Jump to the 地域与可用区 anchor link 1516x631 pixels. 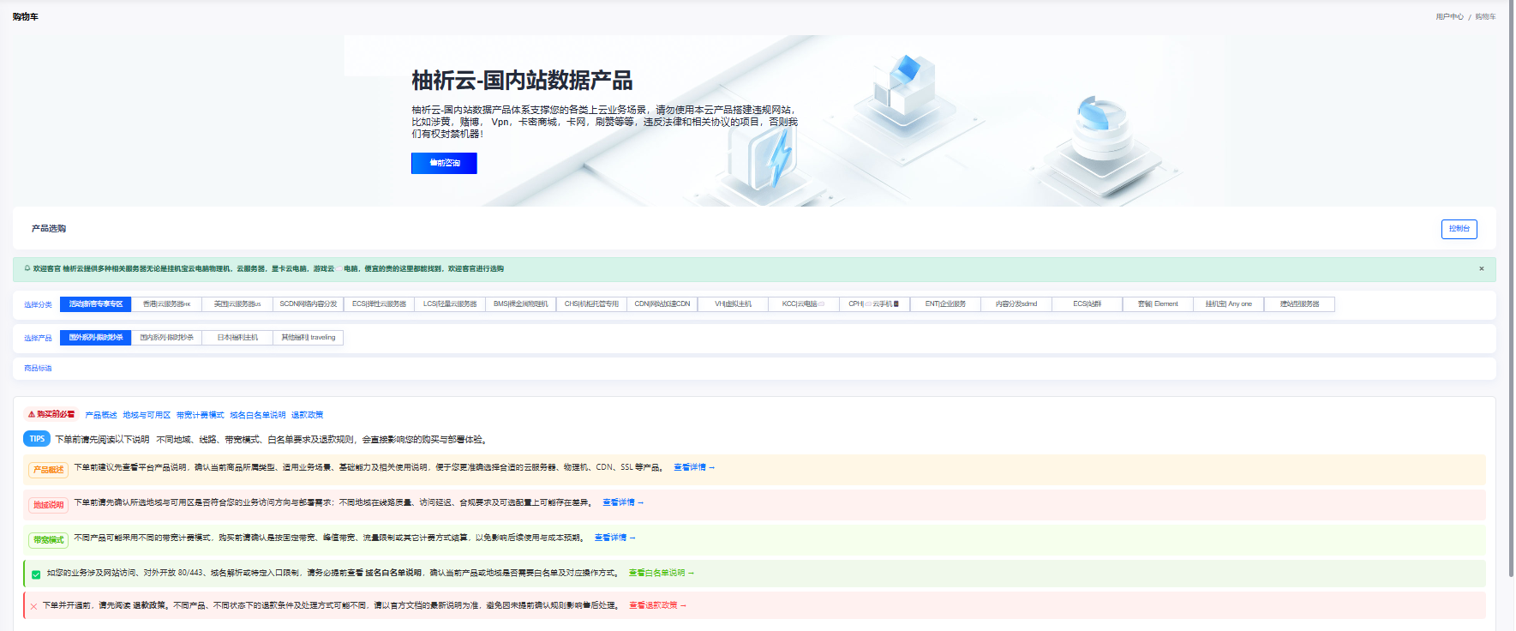[x=147, y=415]
